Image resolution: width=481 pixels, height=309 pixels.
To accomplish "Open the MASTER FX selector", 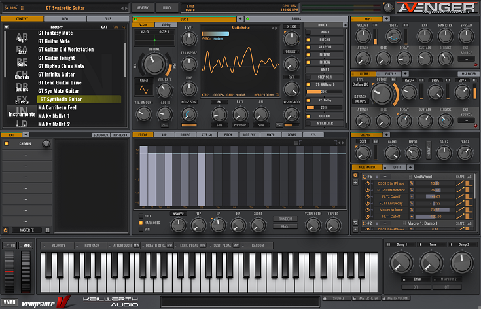I will click(27, 230).
